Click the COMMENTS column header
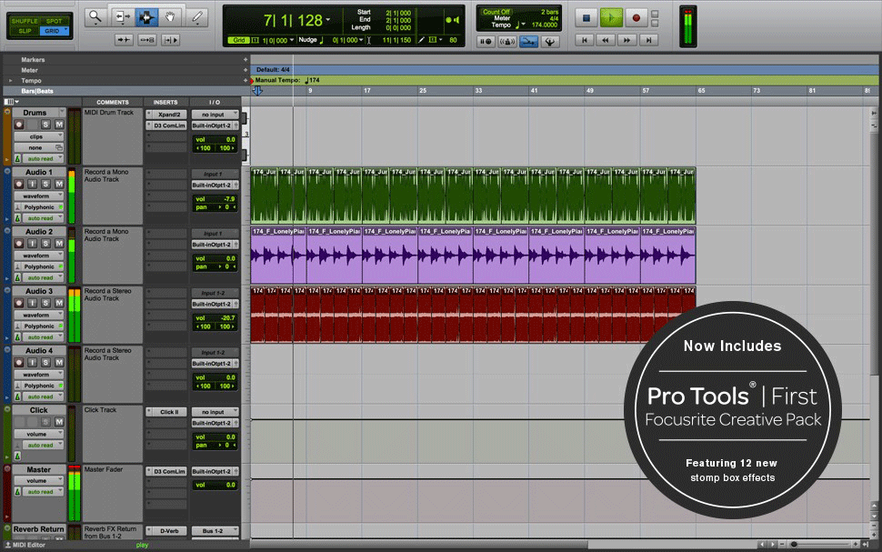Screen dimensions: 882x552 coord(113,103)
